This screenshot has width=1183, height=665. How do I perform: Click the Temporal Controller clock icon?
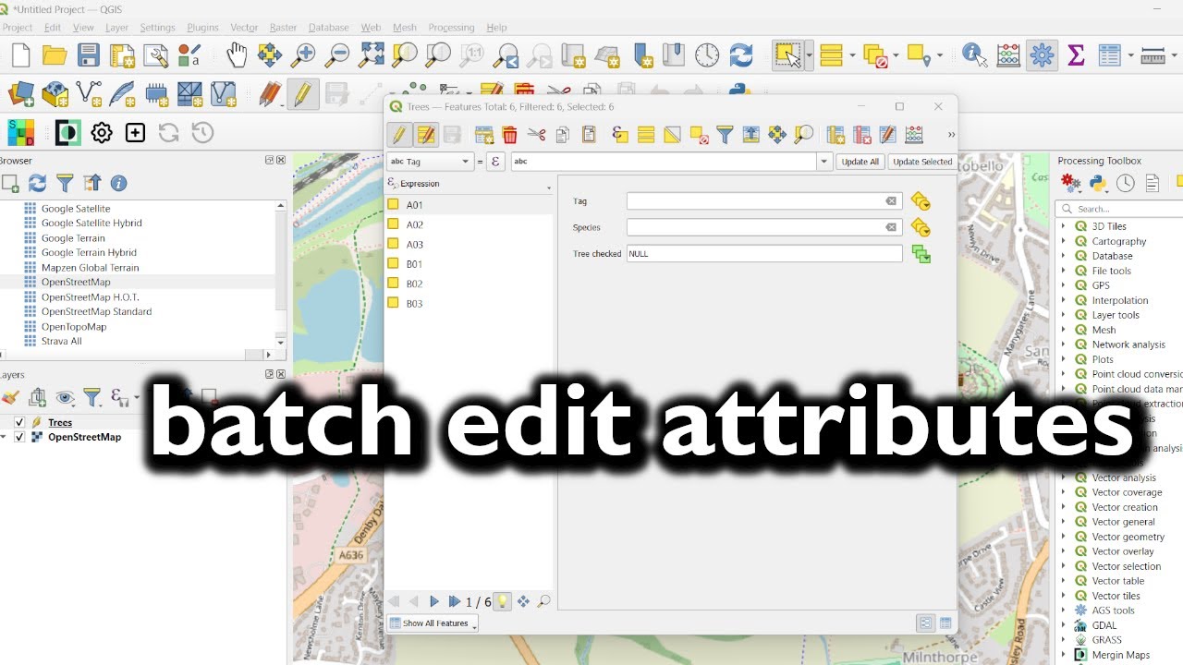pyautogui.click(x=707, y=55)
